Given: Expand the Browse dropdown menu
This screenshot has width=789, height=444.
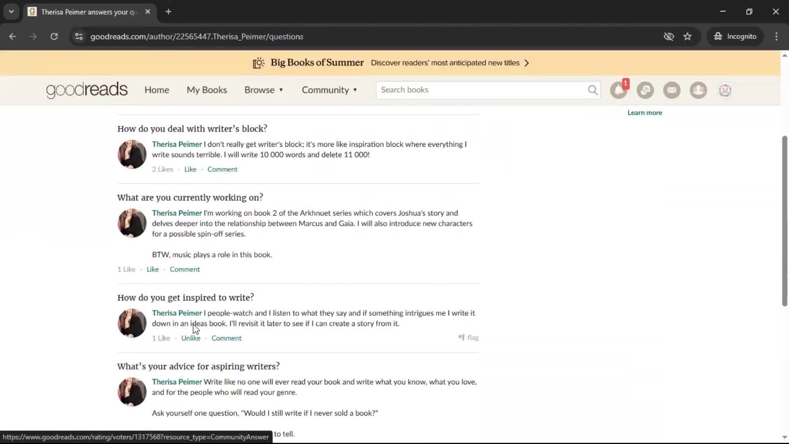Looking at the screenshot, I should pos(264,90).
